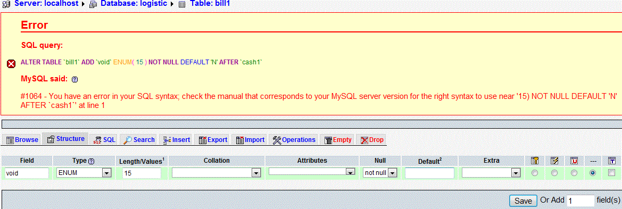The height and width of the screenshot is (209, 622).
Task: Click the Default column header
Action: 430,161
